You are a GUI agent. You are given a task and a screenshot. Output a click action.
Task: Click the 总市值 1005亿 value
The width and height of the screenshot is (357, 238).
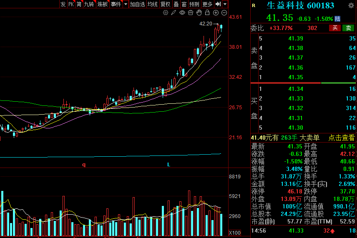[292, 207]
